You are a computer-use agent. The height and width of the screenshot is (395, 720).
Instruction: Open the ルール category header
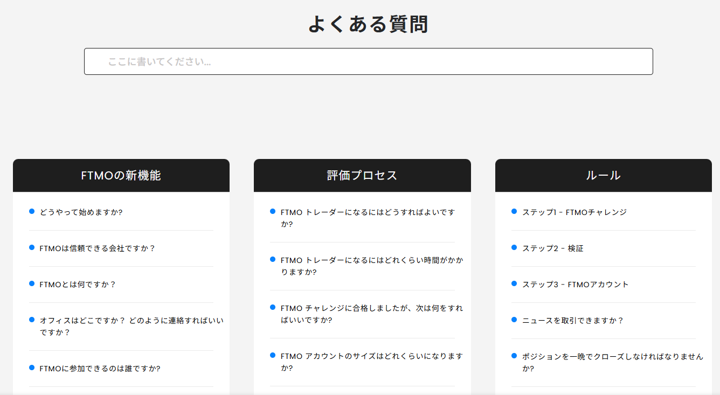[x=603, y=176]
